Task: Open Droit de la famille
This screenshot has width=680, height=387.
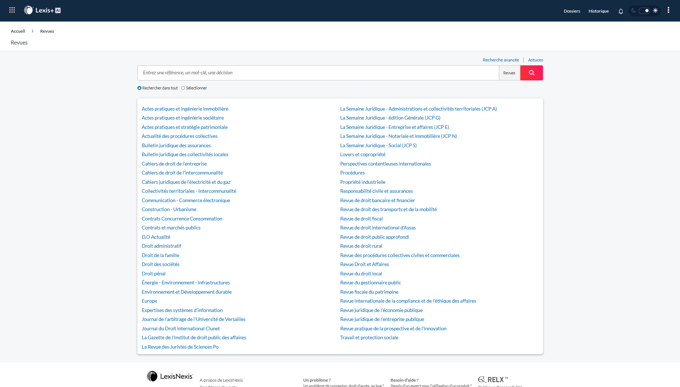Action: (x=160, y=255)
